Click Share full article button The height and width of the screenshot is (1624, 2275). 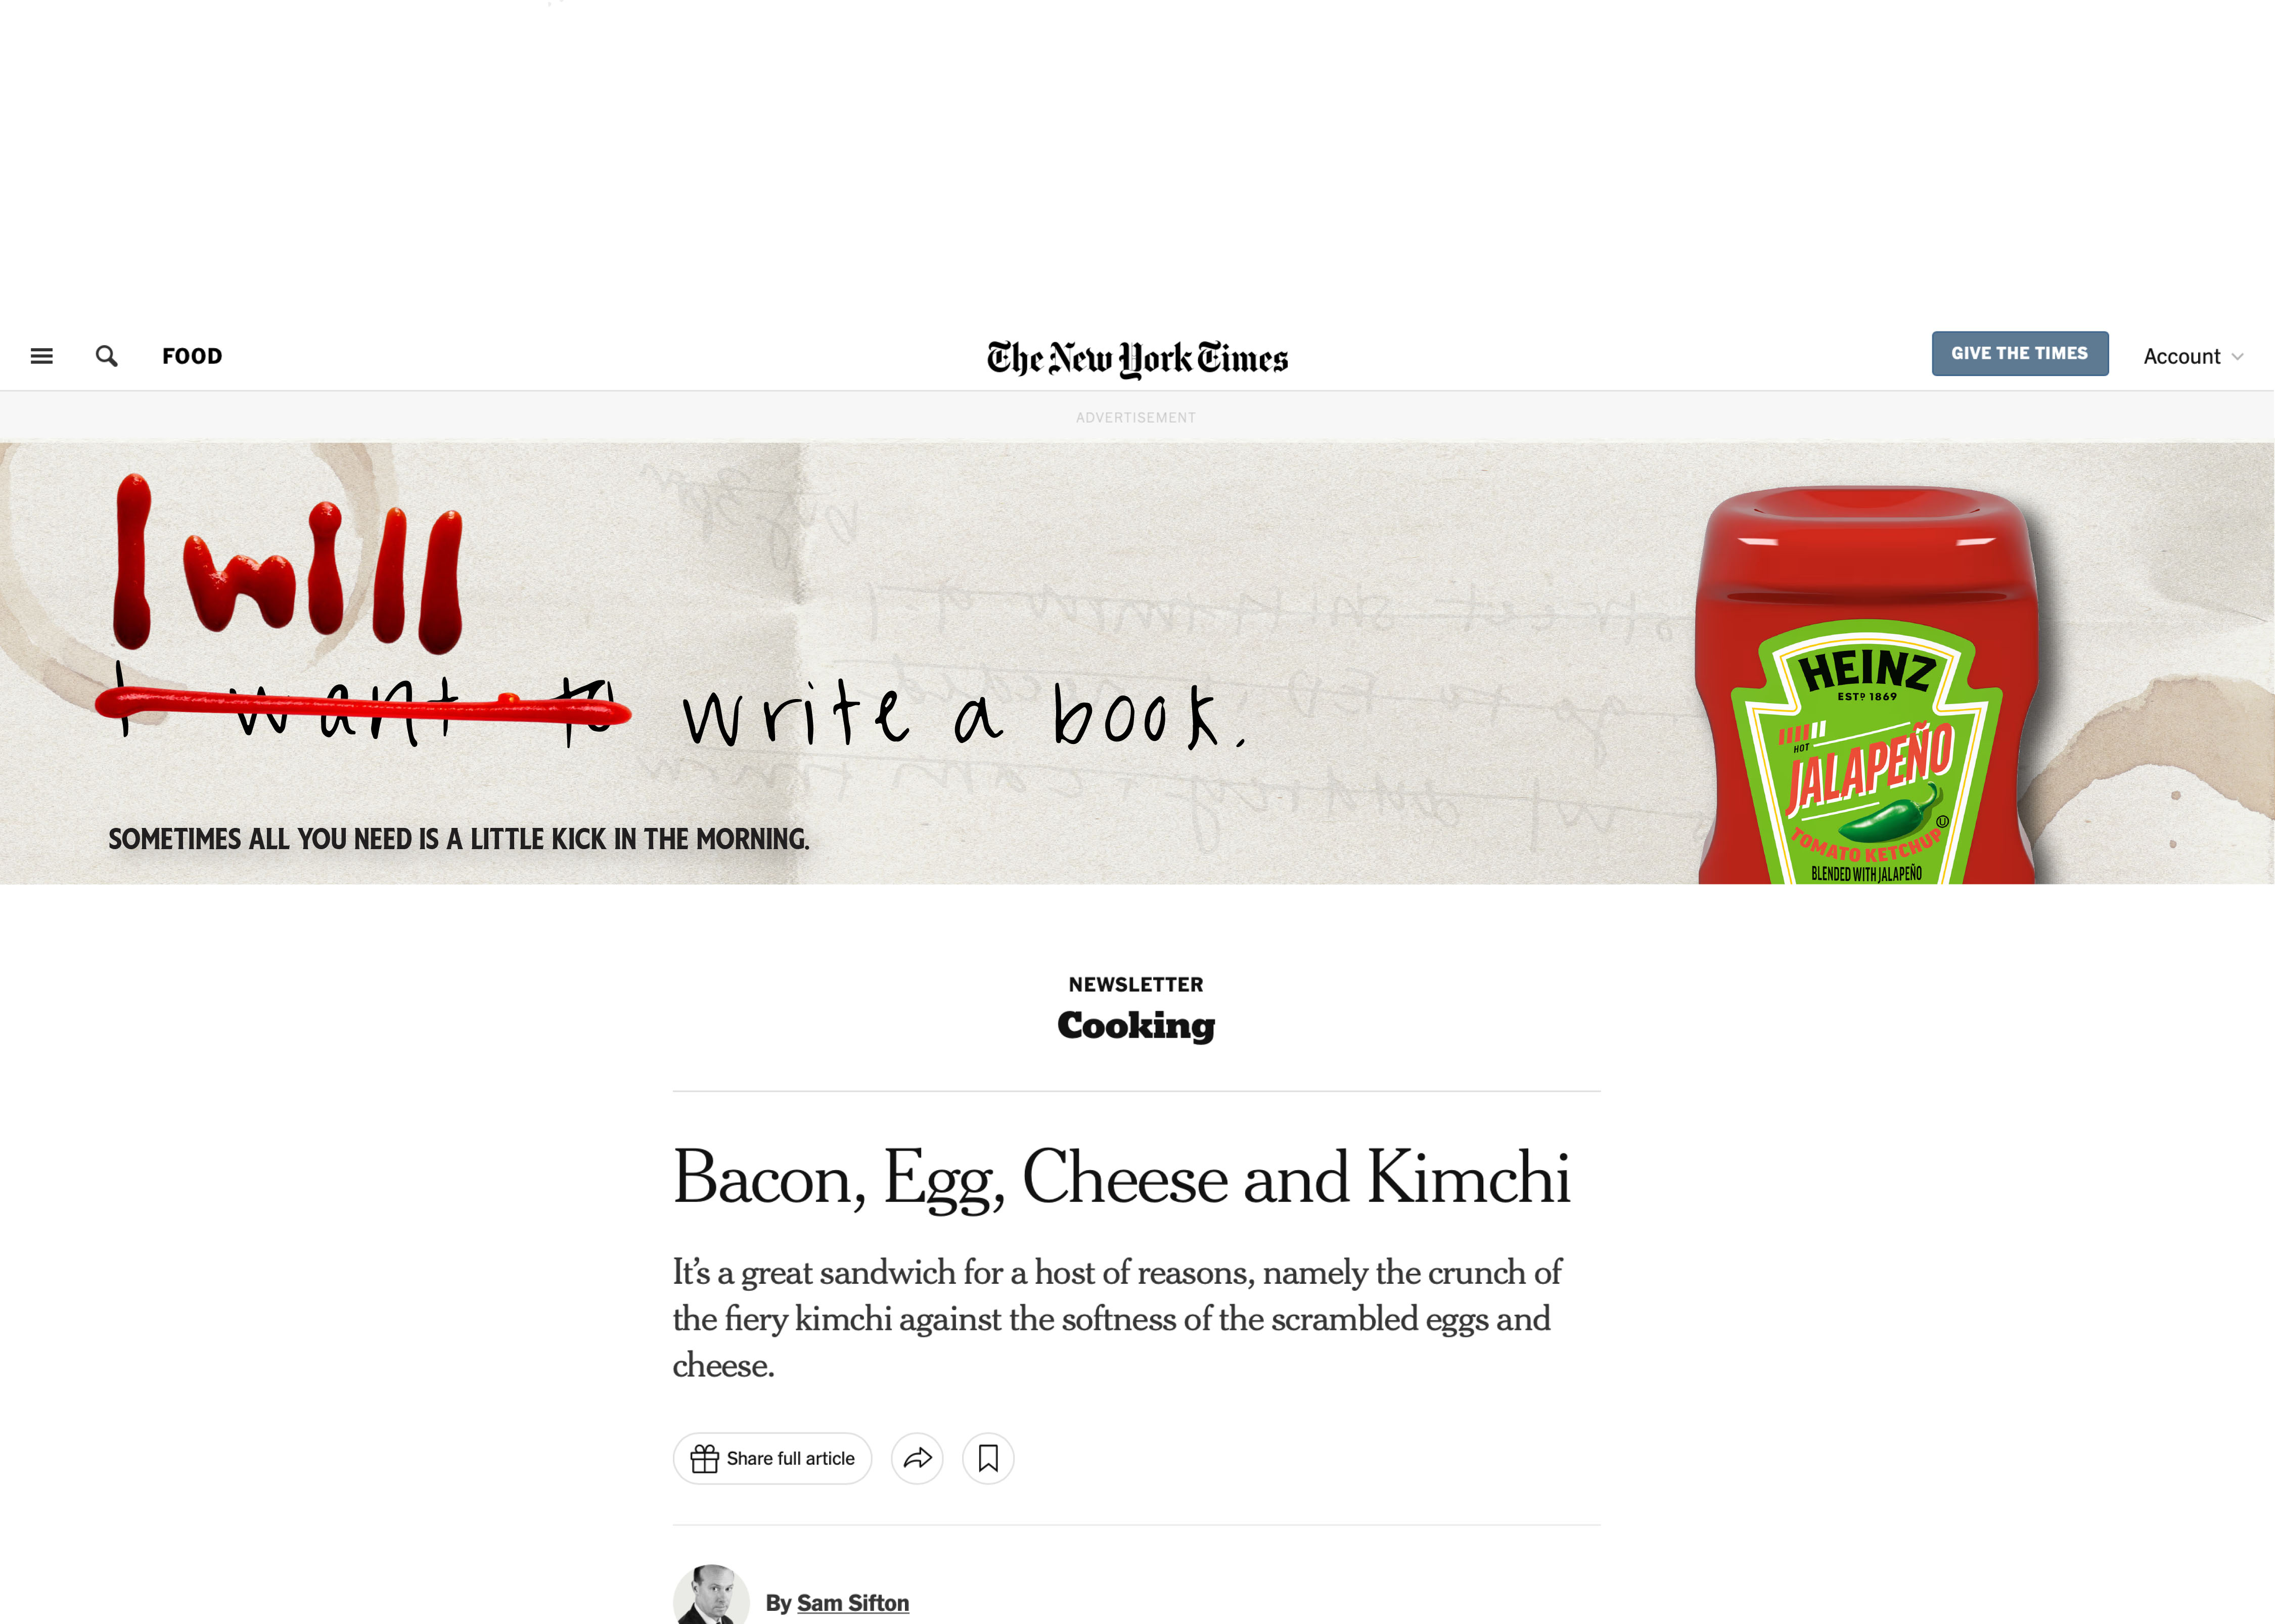772,1459
